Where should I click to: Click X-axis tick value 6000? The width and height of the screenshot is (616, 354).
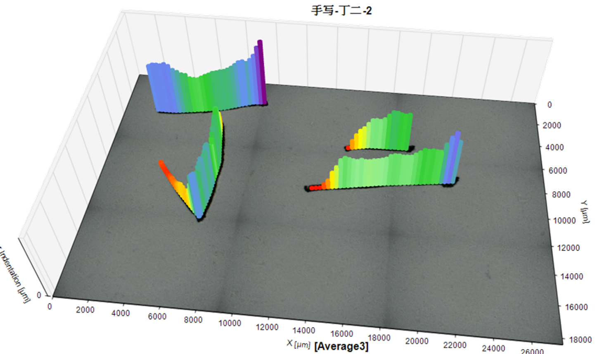[x=157, y=316]
